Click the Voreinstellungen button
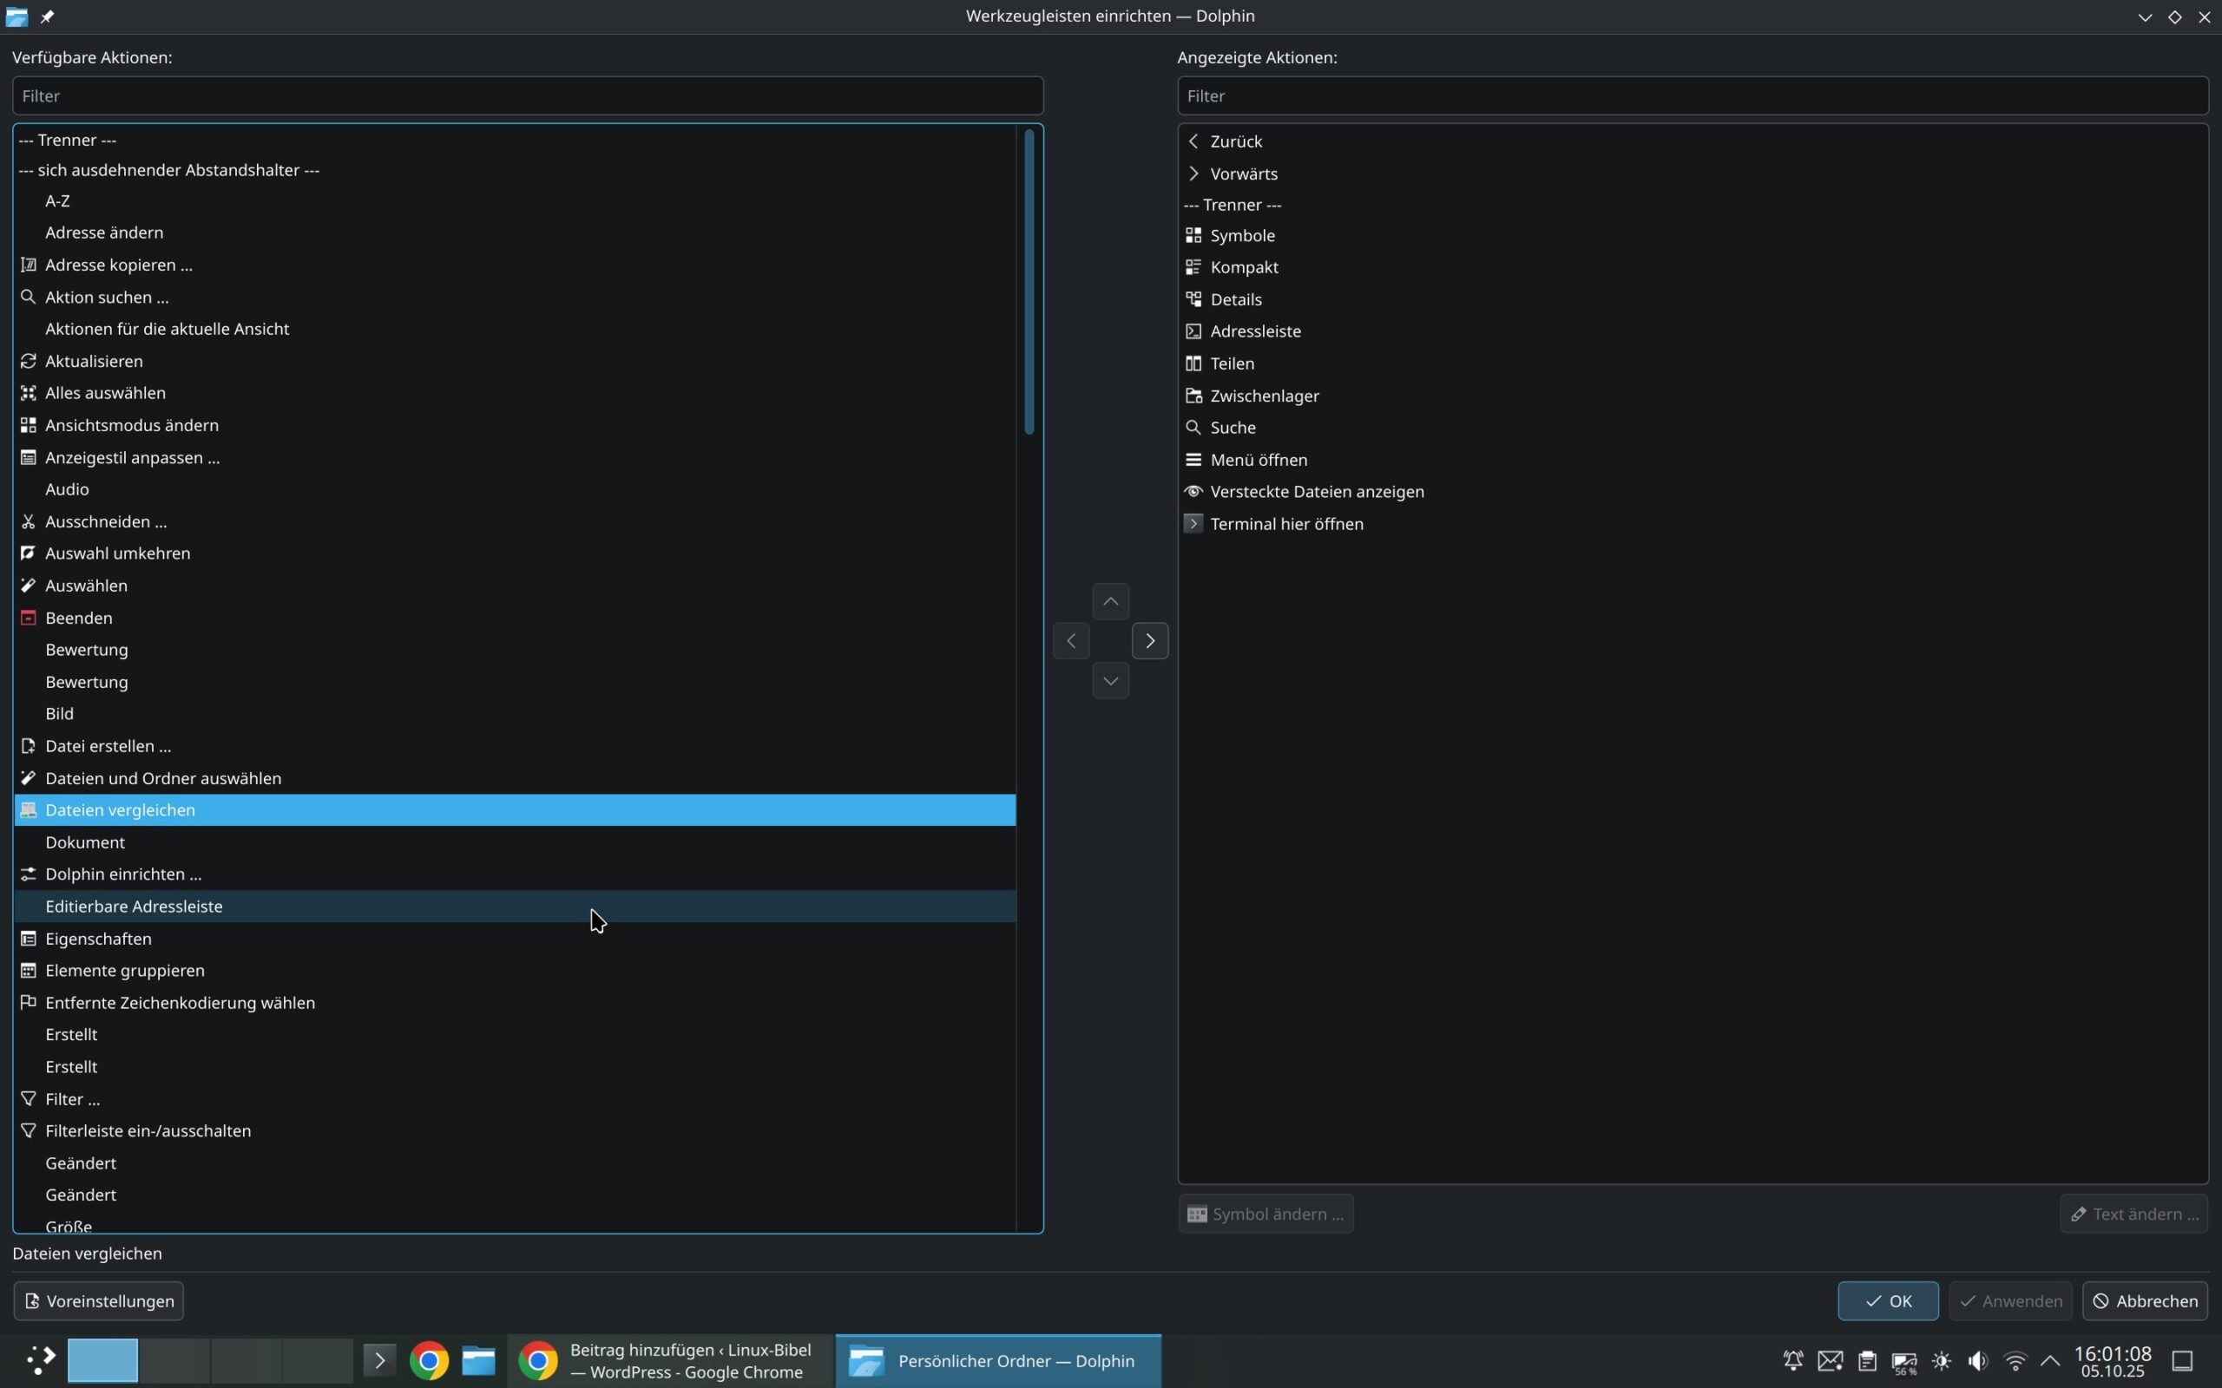Screen dimensions: 2222x1388 coord(98,1300)
